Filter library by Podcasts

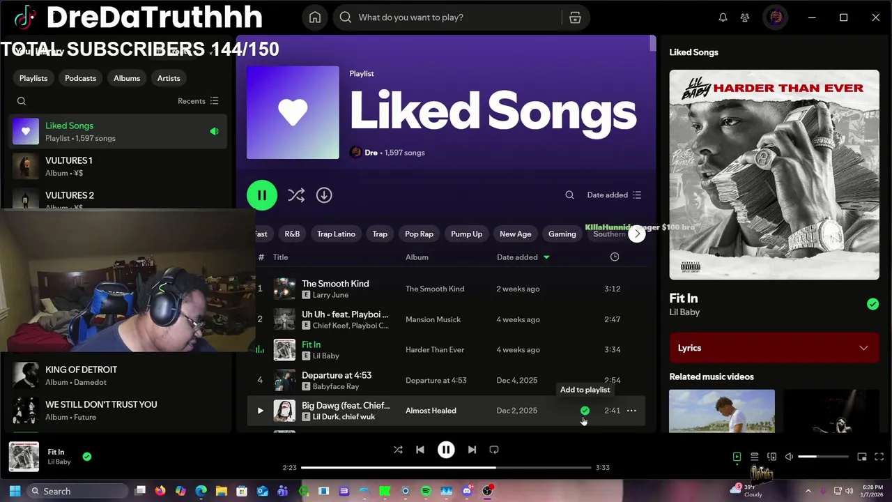pyautogui.click(x=81, y=78)
